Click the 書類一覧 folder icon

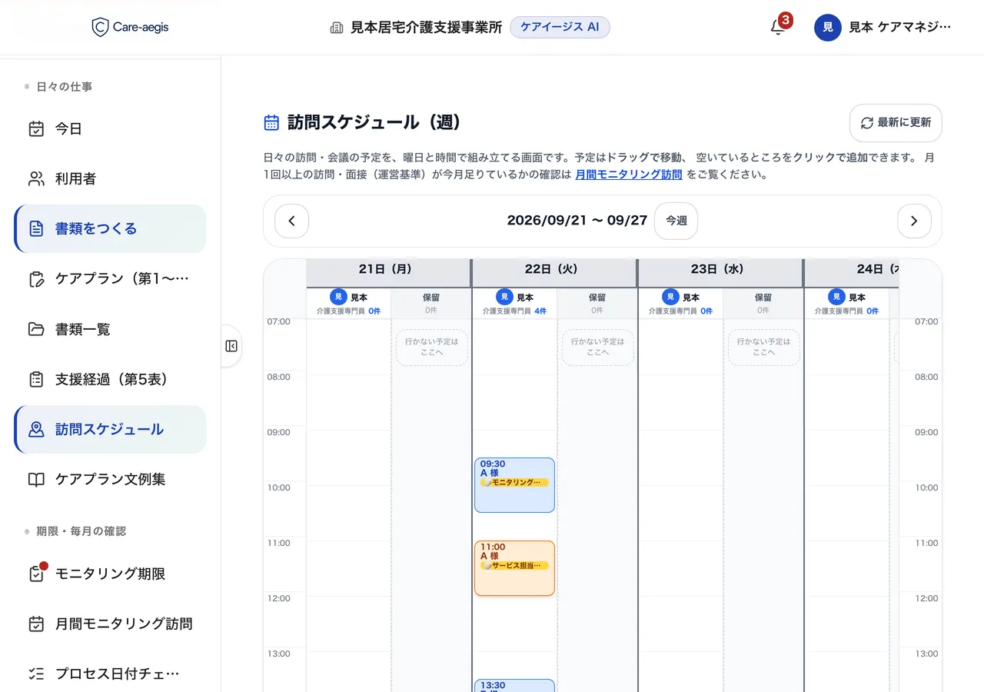[x=36, y=329]
